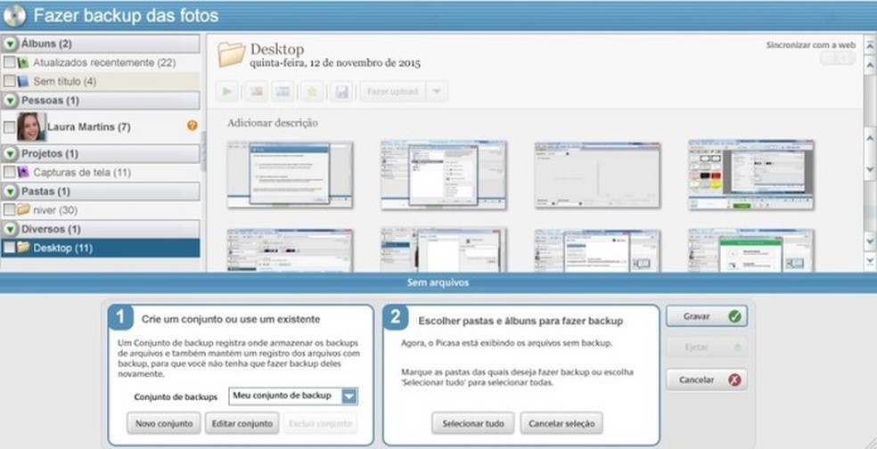Collapse the Pastas section
Image resolution: width=877 pixels, height=449 pixels.
(x=10, y=192)
